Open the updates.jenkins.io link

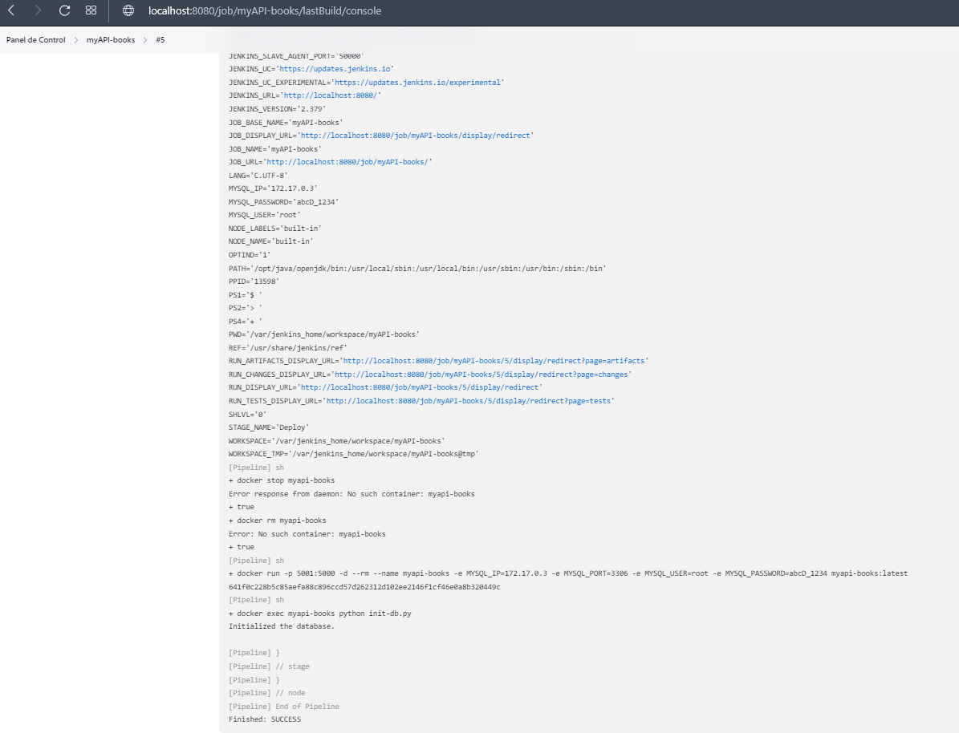(335, 68)
